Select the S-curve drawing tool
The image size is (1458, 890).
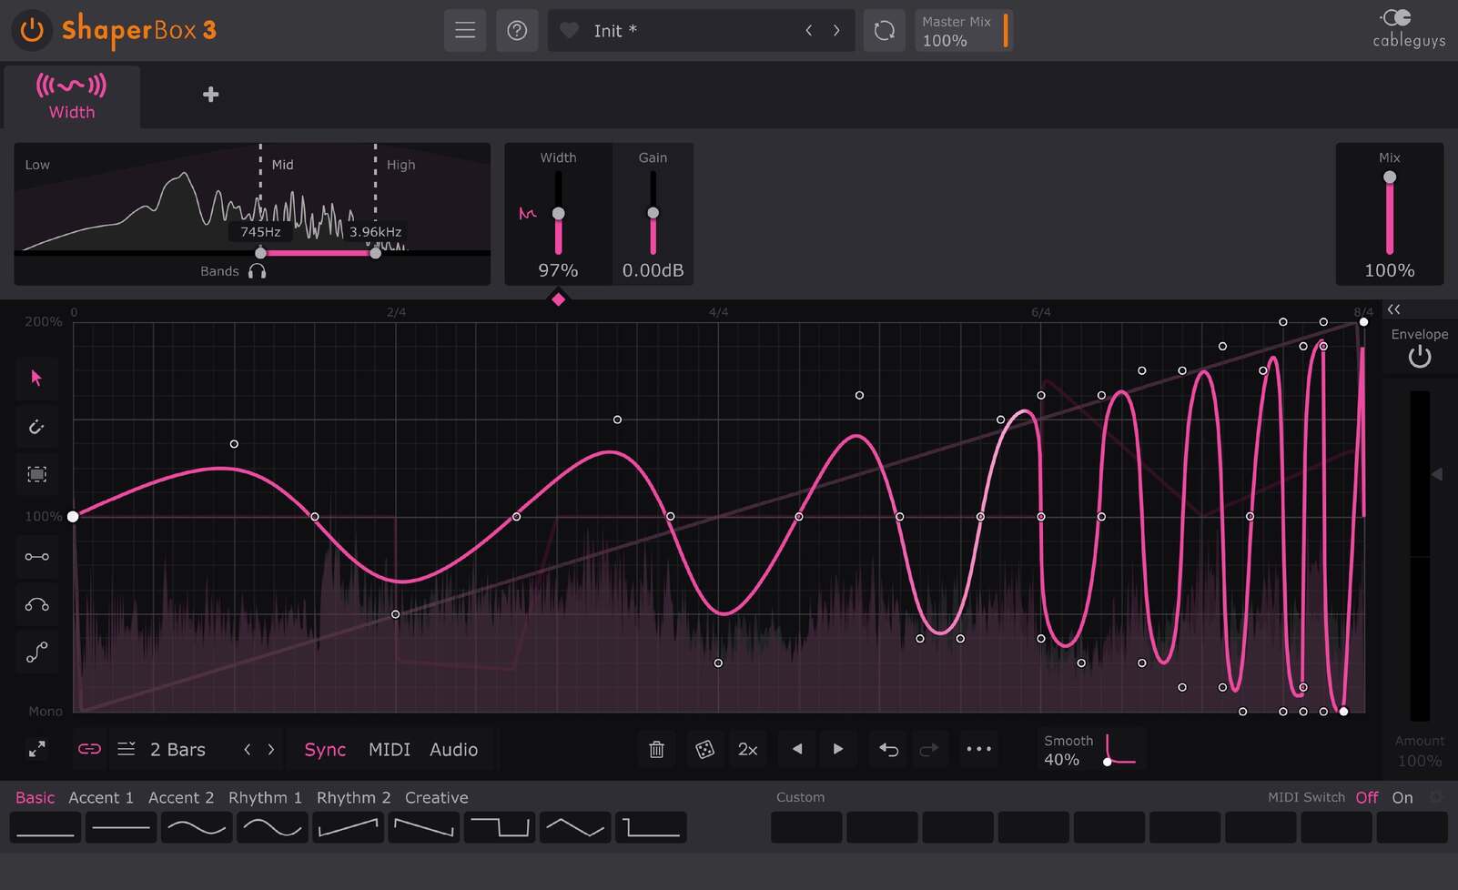tap(36, 652)
